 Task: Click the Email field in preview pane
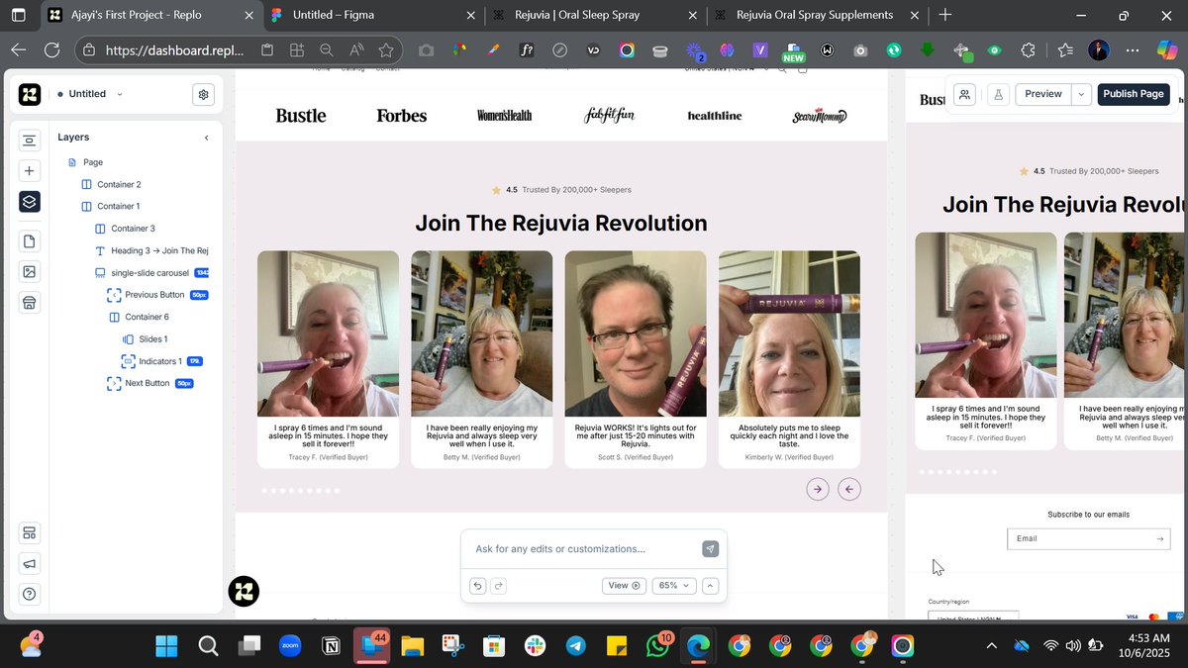click(x=1088, y=539)
